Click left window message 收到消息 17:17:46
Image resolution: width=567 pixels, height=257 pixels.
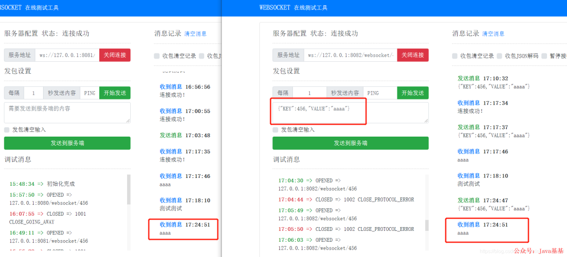coord(185,180)
